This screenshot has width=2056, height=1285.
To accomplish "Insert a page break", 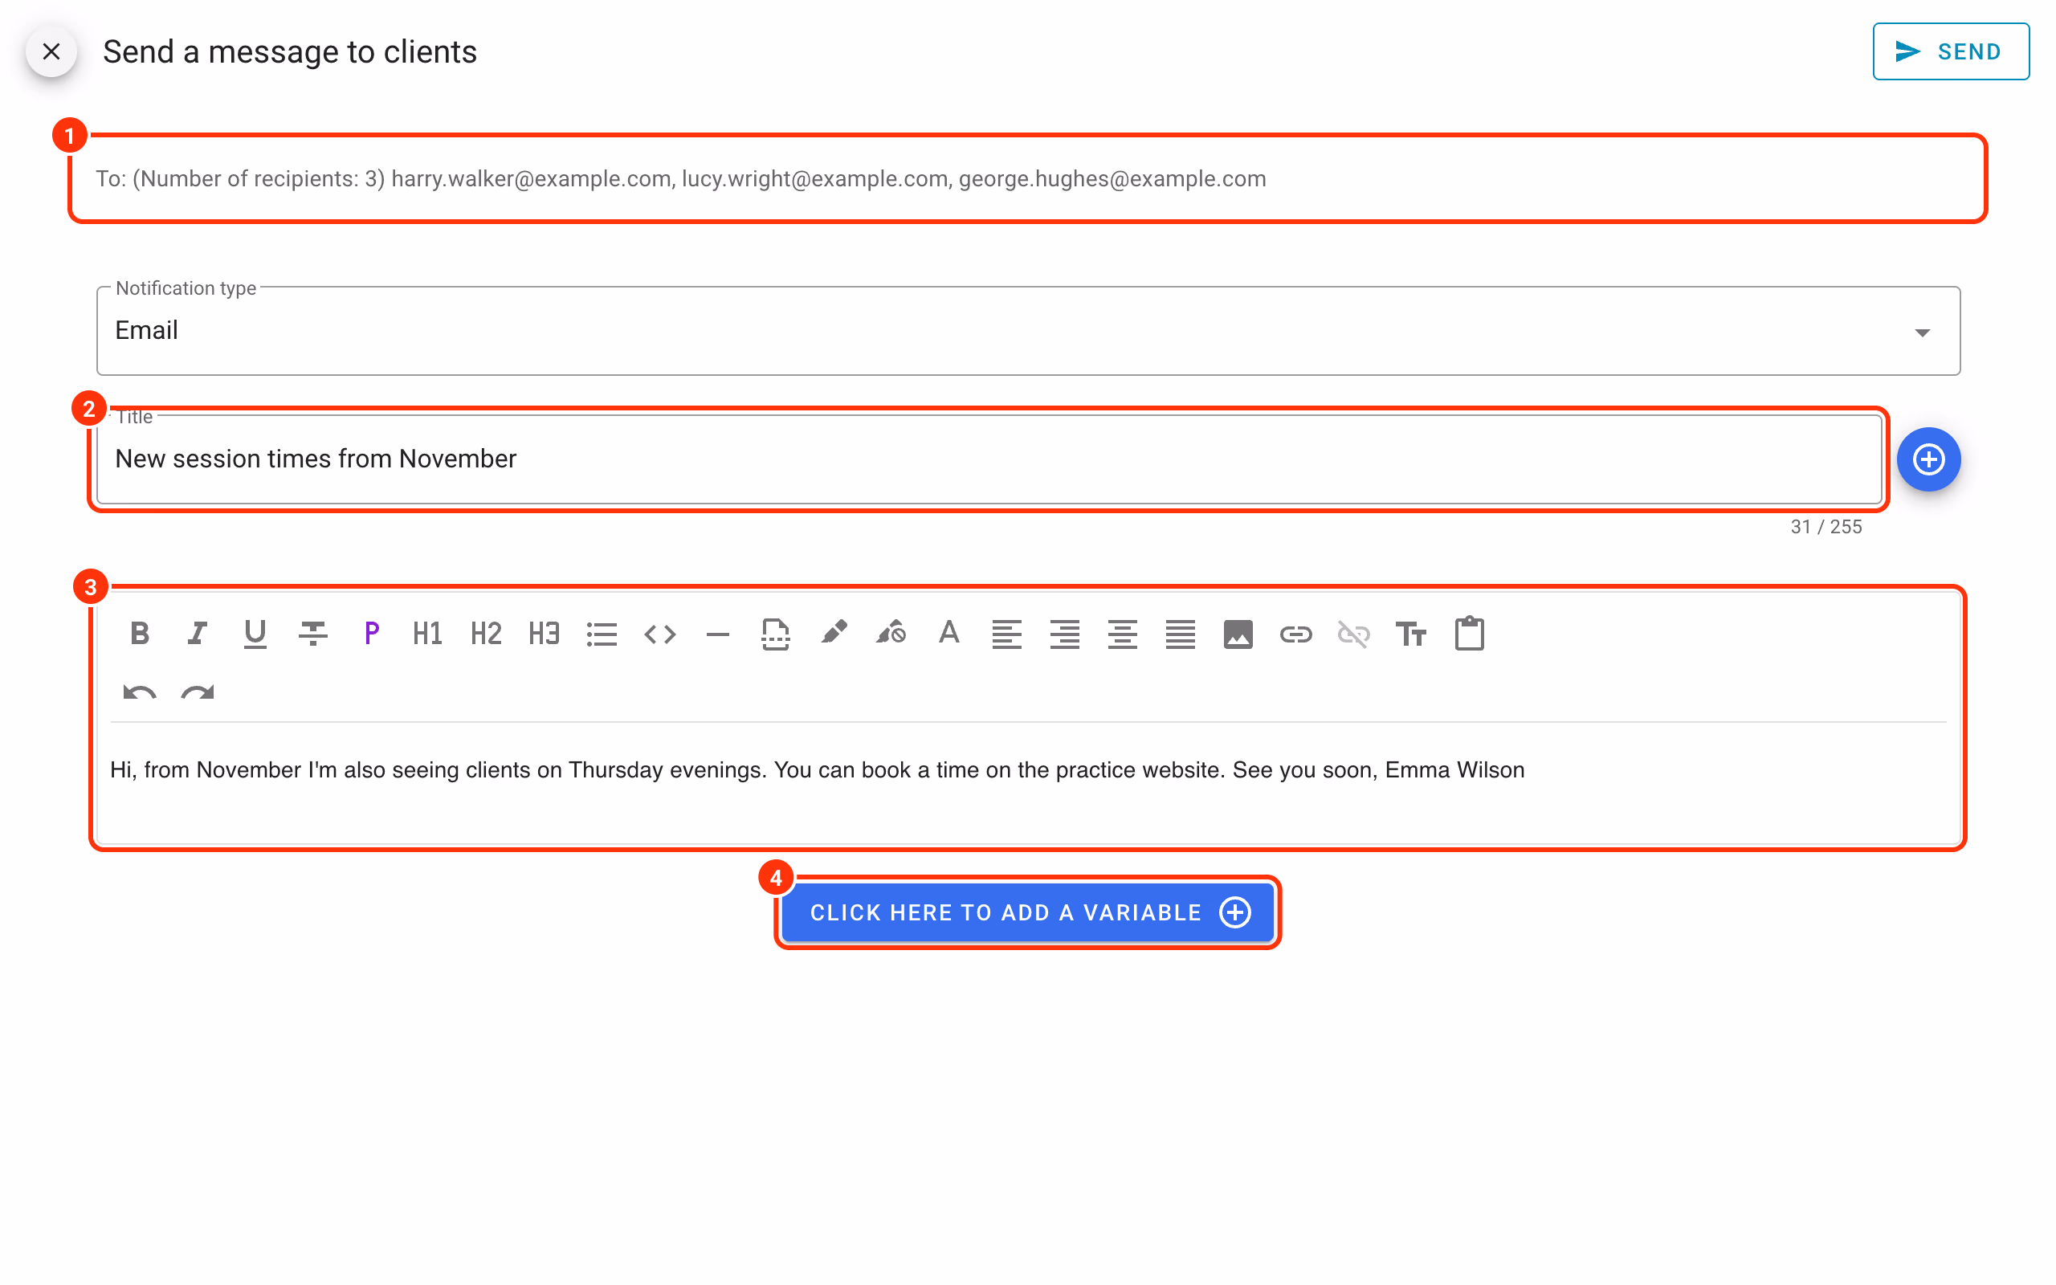I will (776, 633).
